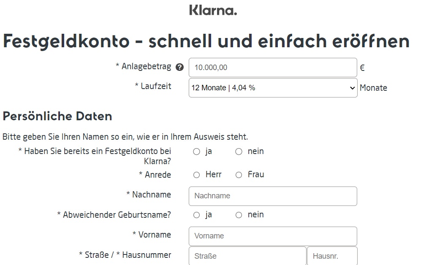This screenshot has height=265, width=437.
Task: Click the "Monate" label beside Laufzeit
Action: click(x=373, y=88)
